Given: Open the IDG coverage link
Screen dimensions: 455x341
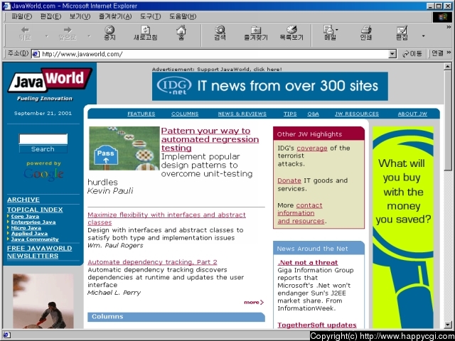Looking at the screenshot, I should pos(312,148).
